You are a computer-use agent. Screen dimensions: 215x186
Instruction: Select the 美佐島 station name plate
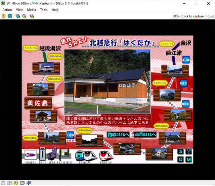pyautogui.click(x=38, y=103)
